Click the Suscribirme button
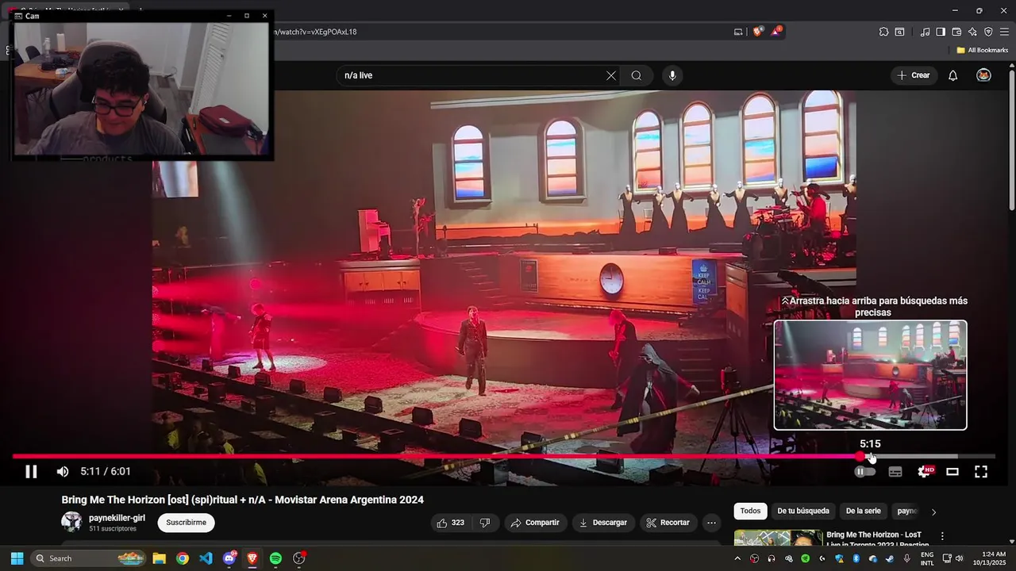Viewport: 1016px width, 571px height. 186,523
